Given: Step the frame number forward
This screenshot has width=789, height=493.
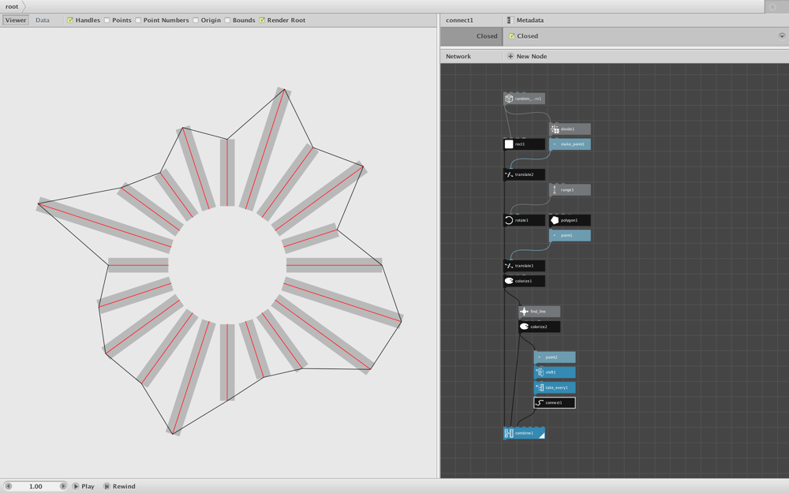Looking at the screenshot, I should click(63, 487).
